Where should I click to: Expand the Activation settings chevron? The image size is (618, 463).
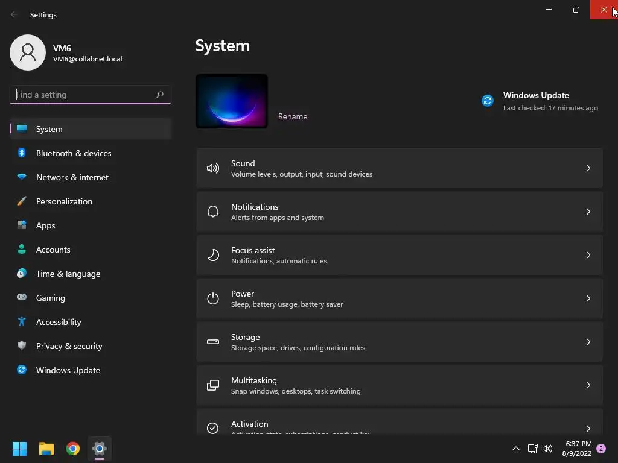point(588,429)
